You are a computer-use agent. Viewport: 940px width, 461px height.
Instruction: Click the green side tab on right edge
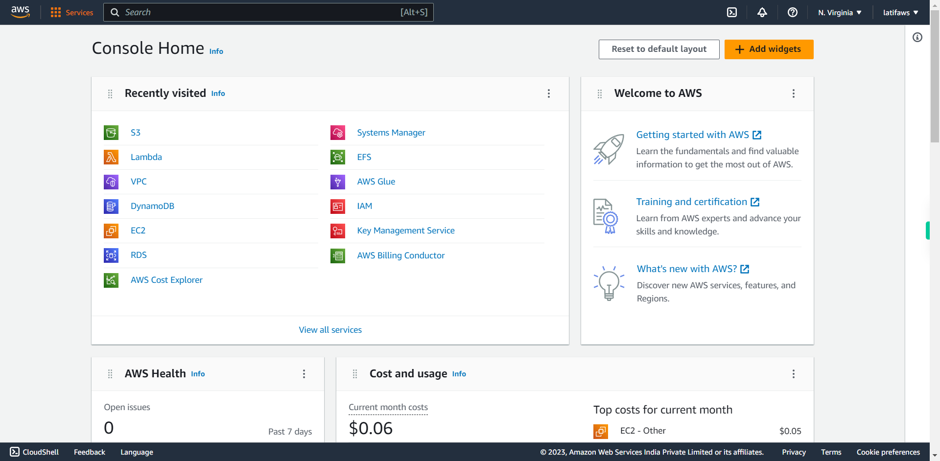[927, 230]
